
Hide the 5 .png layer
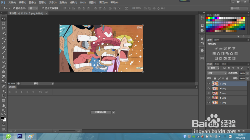tap(208, 93)
